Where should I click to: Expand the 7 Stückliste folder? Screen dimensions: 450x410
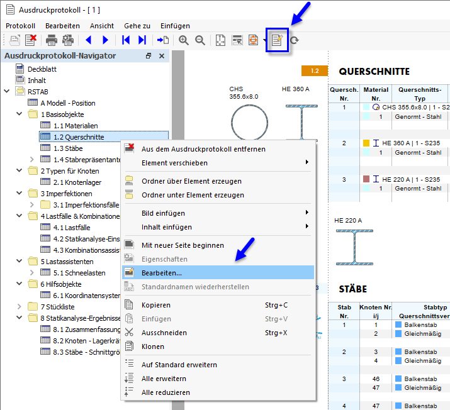coord(20,306)
